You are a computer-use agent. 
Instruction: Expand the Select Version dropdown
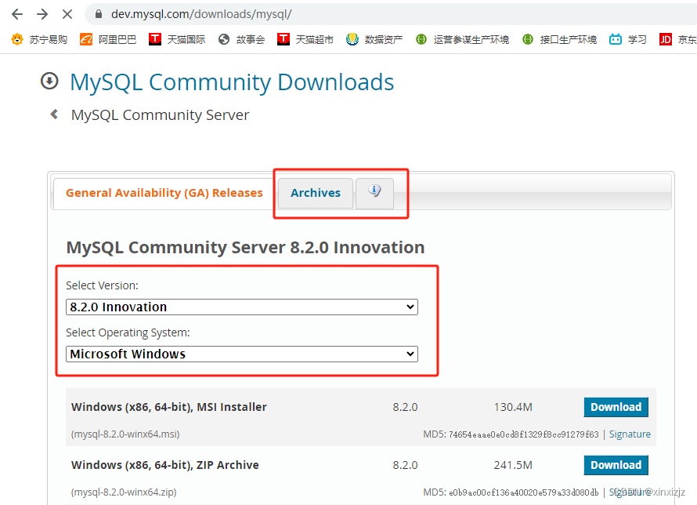coord(242,307)
